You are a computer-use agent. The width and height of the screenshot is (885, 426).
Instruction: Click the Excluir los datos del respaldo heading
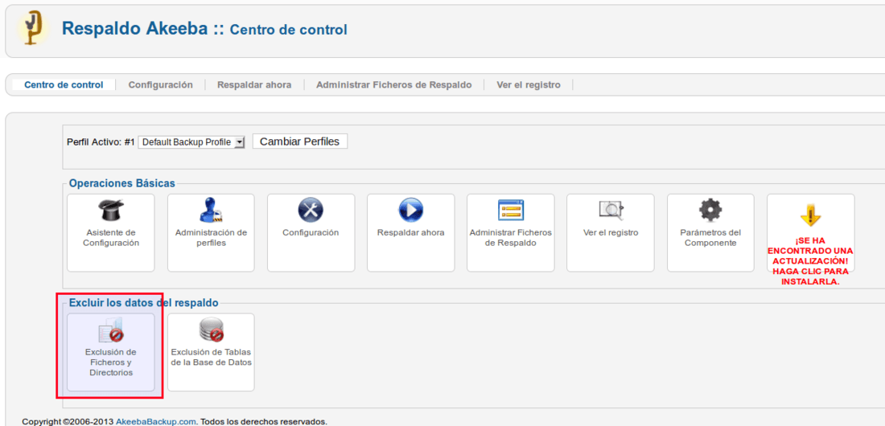[143, 303]
